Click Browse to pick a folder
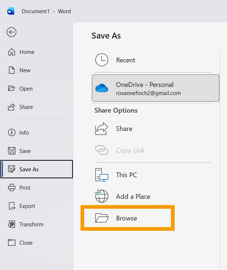The width and height of the screenshot is (227, 270). pyautogui.click(x=127, y=218)
